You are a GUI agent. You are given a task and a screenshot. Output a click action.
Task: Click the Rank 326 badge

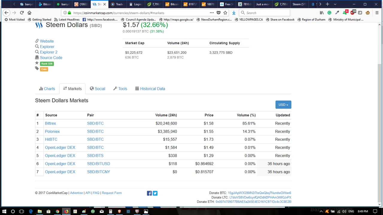coord(47,64)
